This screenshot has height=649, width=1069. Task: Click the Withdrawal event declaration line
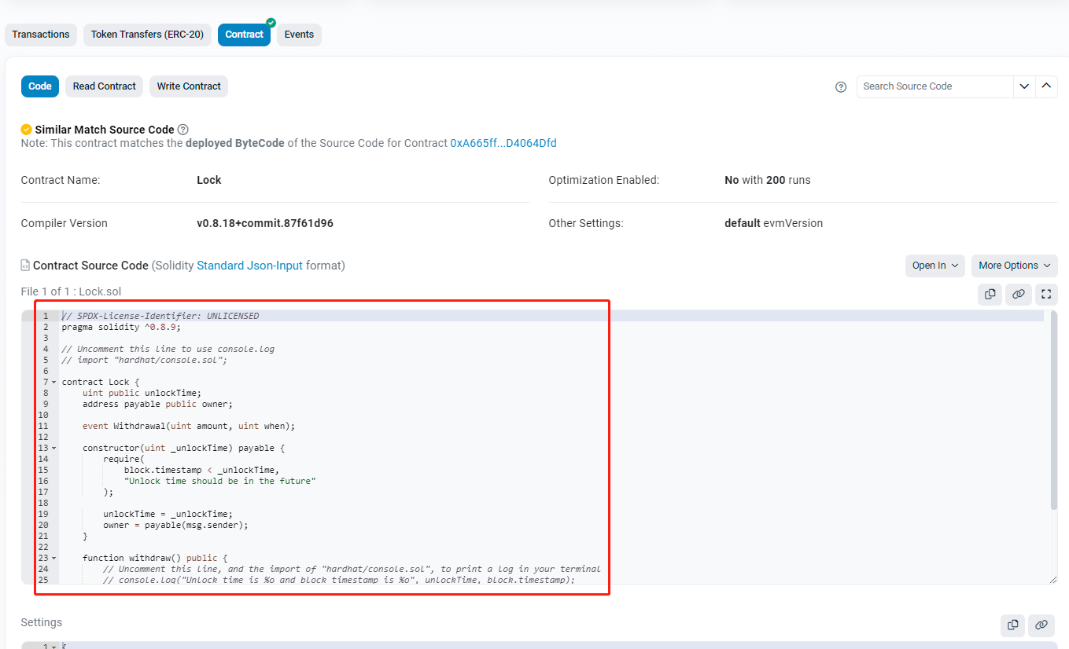pyautogui.click(x=189, y=426)
